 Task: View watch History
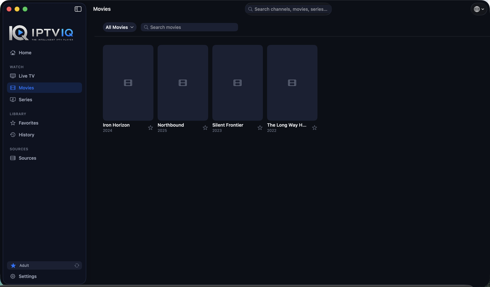click(44, 135)
